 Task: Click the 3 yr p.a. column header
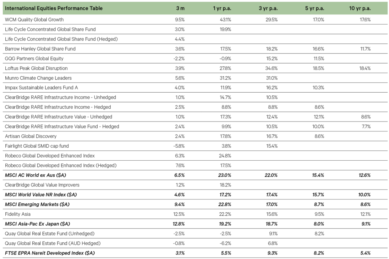click(x=267, y=8)
